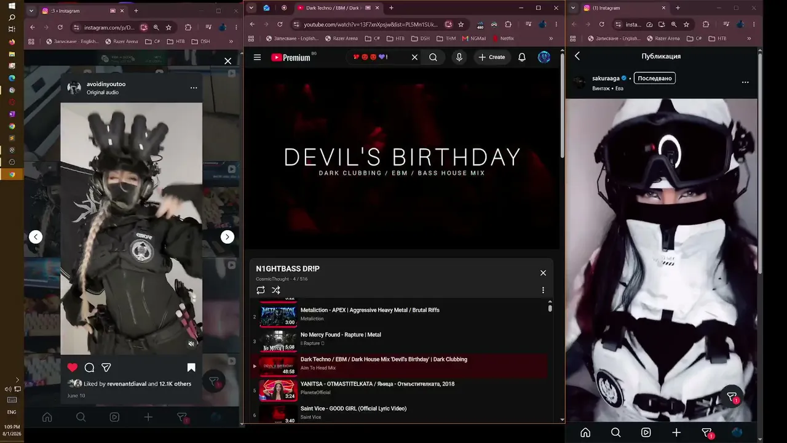Image resolution: width=787 pixels, height=443 pixels.
Task: Open the Extensions puzzle icon in the YouTube window
Action: 508,25
